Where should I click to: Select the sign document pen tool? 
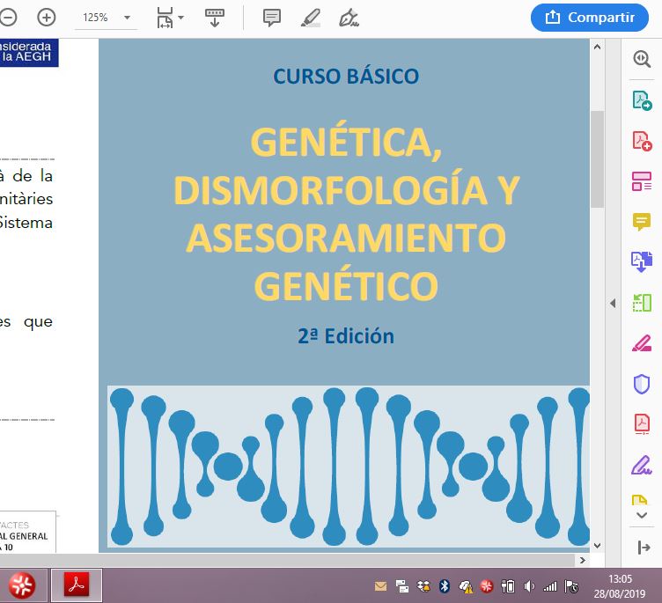[x=349, y=18]
